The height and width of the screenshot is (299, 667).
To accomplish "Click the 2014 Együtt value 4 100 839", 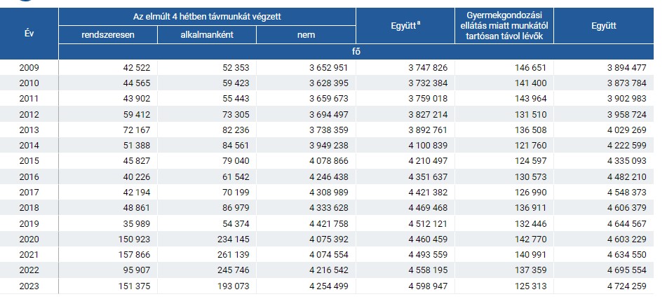I will 428,145.
